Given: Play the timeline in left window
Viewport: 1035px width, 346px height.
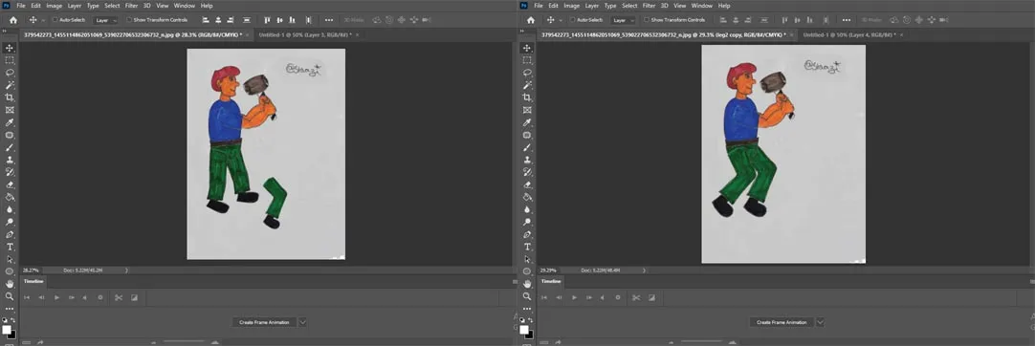Looking at the screenshot, I should 56,297.
